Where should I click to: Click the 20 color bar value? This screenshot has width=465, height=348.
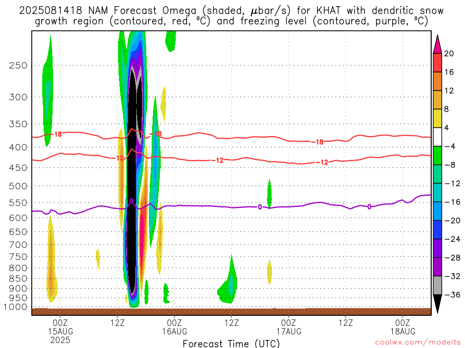(x=449, y=53)
